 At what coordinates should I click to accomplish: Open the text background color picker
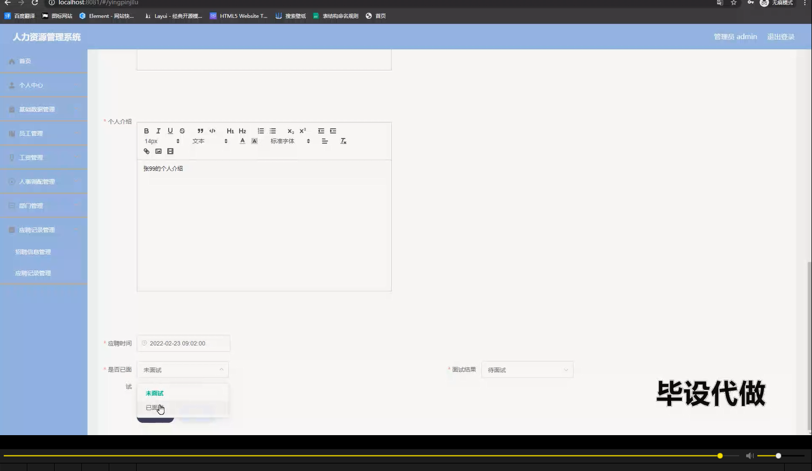(x=254, y=141)
